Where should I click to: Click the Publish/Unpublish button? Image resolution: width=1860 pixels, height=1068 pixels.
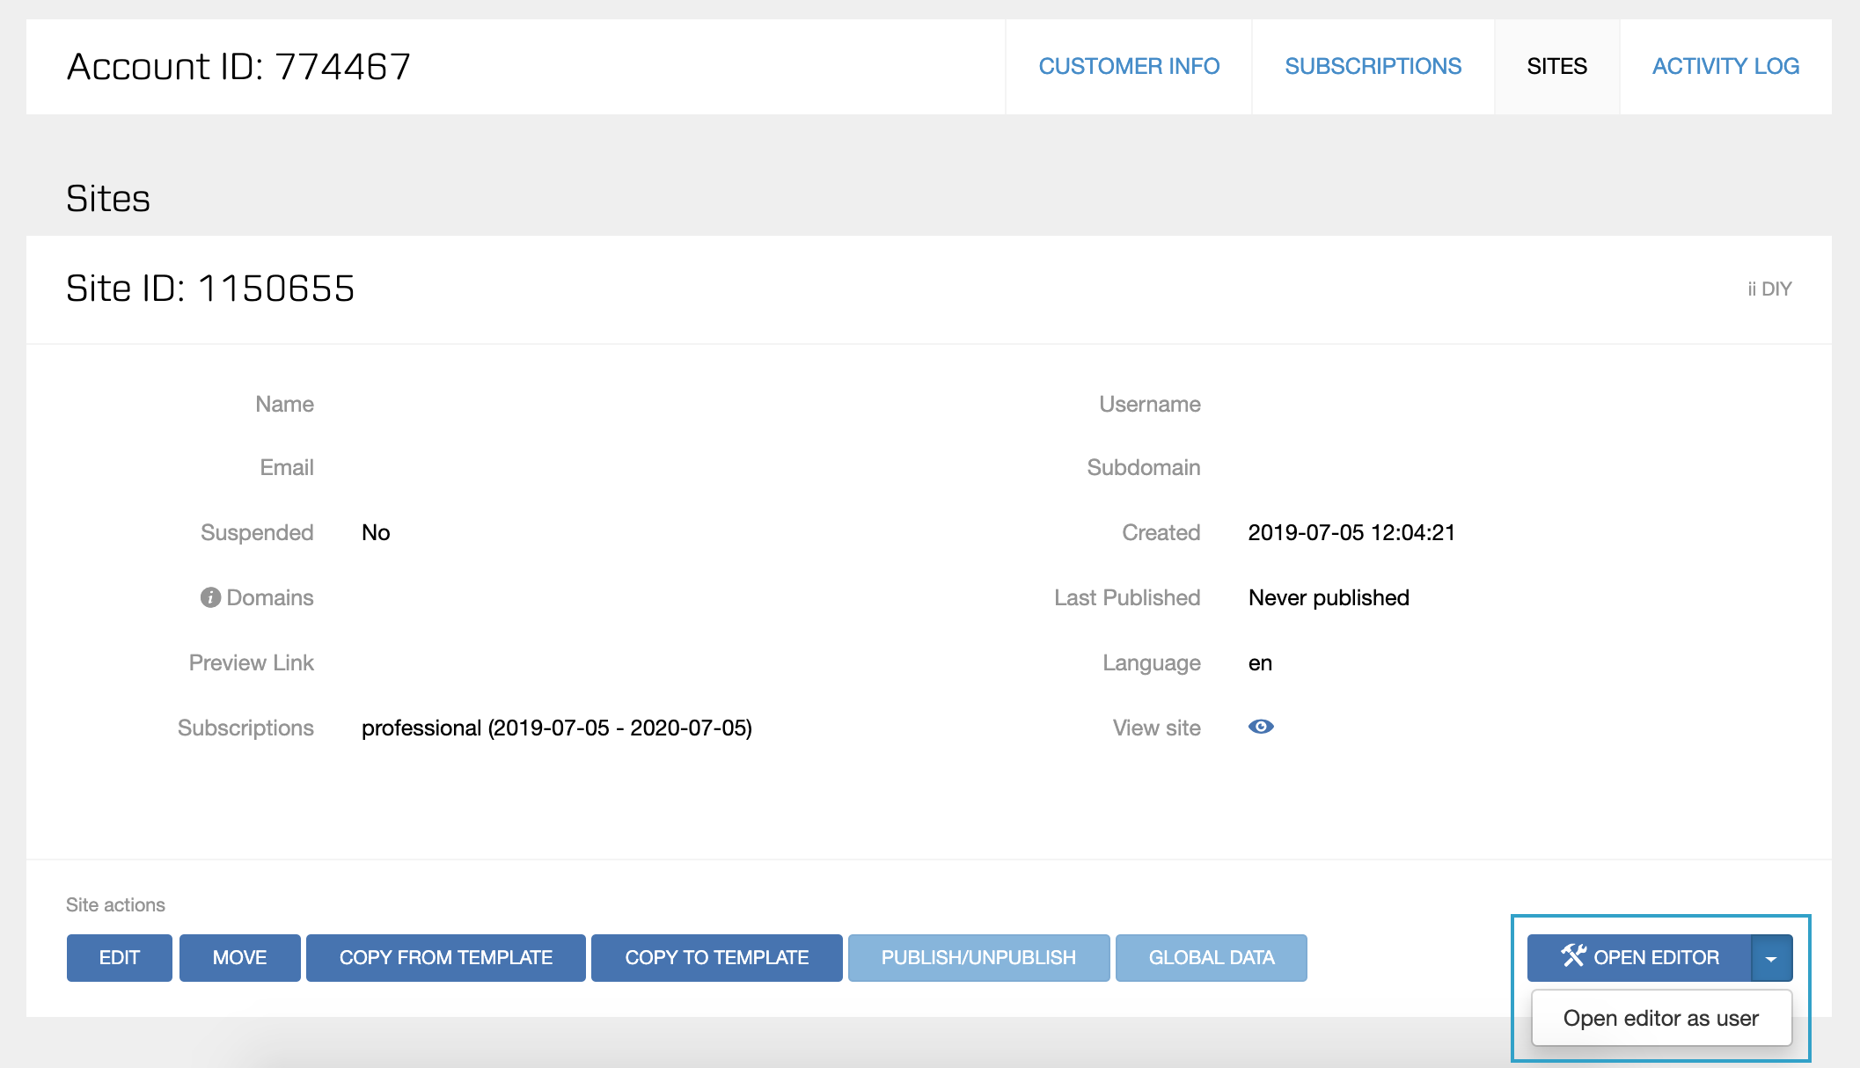[x=978, y=957]
